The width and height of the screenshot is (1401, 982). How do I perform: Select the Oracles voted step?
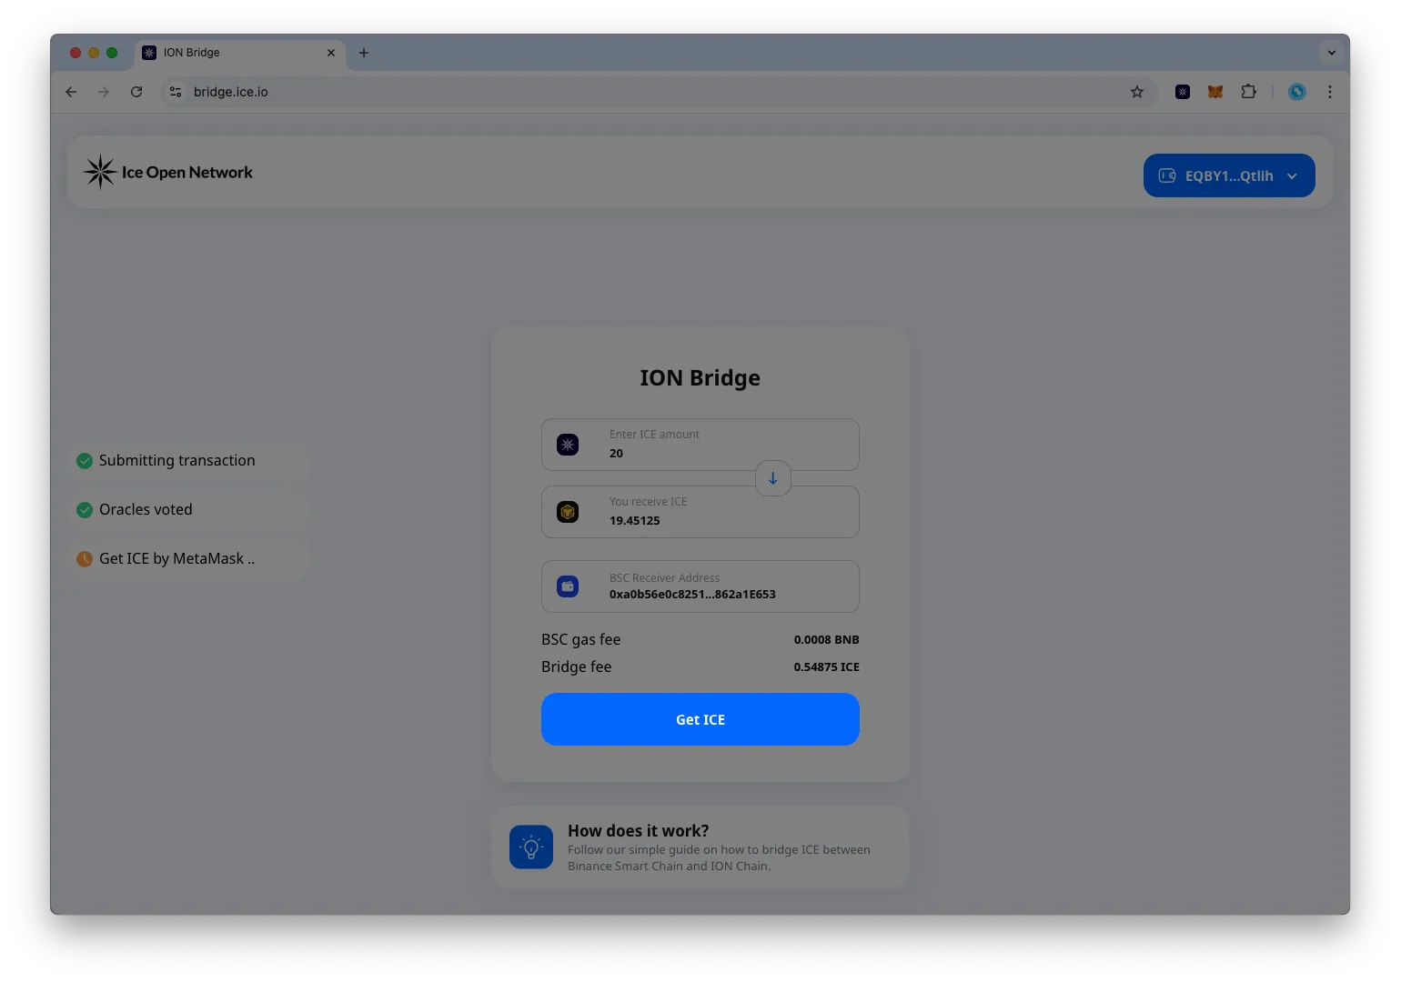click(x=189, y=510)
